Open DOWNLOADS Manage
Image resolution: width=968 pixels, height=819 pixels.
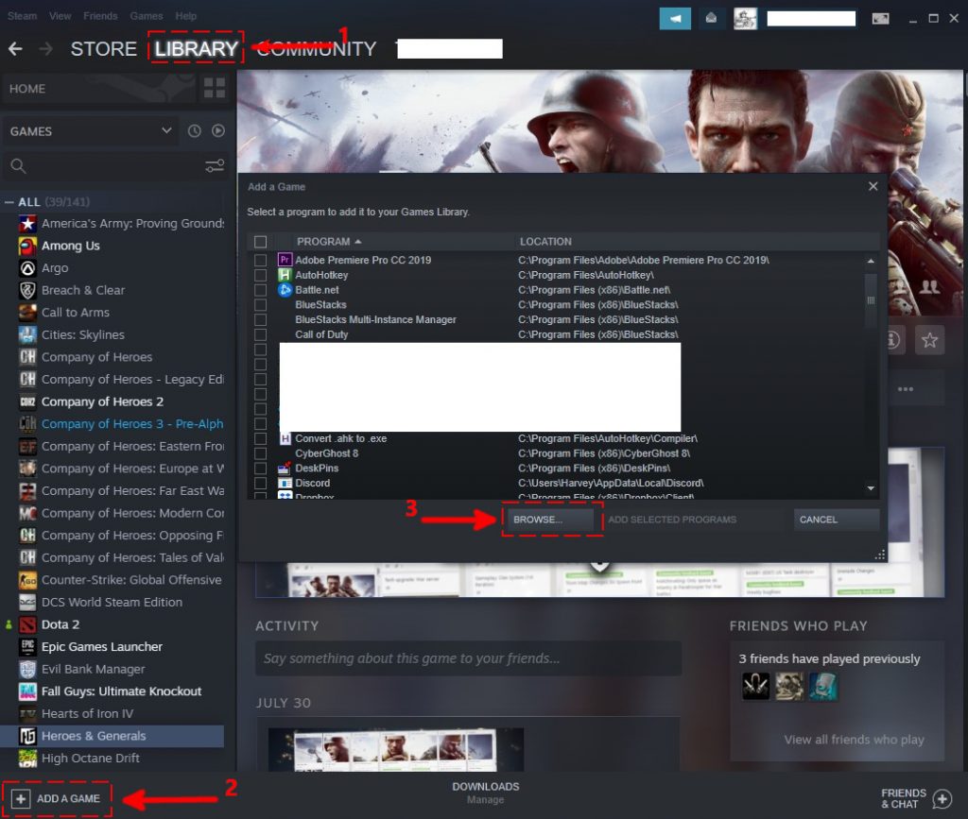[x=485, y=793]
